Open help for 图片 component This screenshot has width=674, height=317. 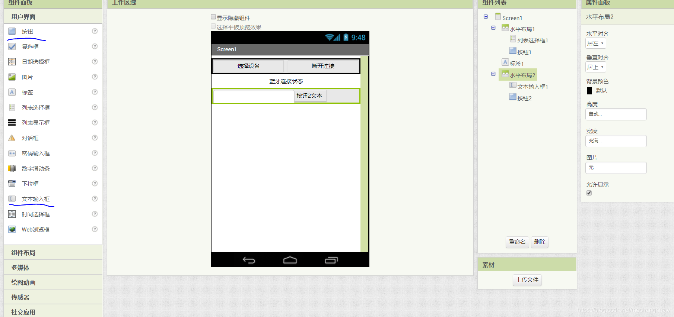pos(95,77)
